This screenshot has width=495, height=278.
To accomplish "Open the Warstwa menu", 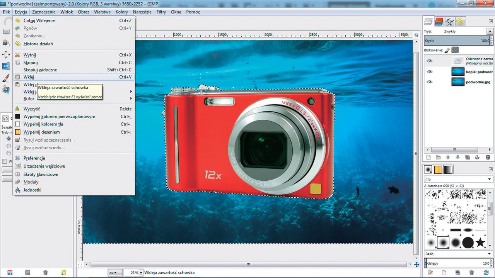I will pos(102,12).
